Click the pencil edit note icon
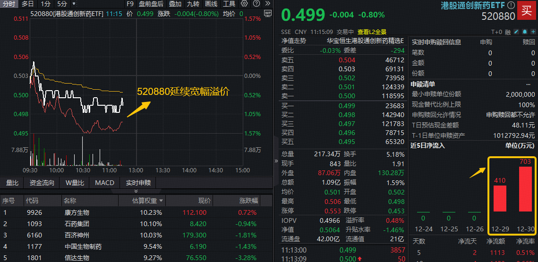This screenshot has height=262, width=538. click(x=516, y=32)
